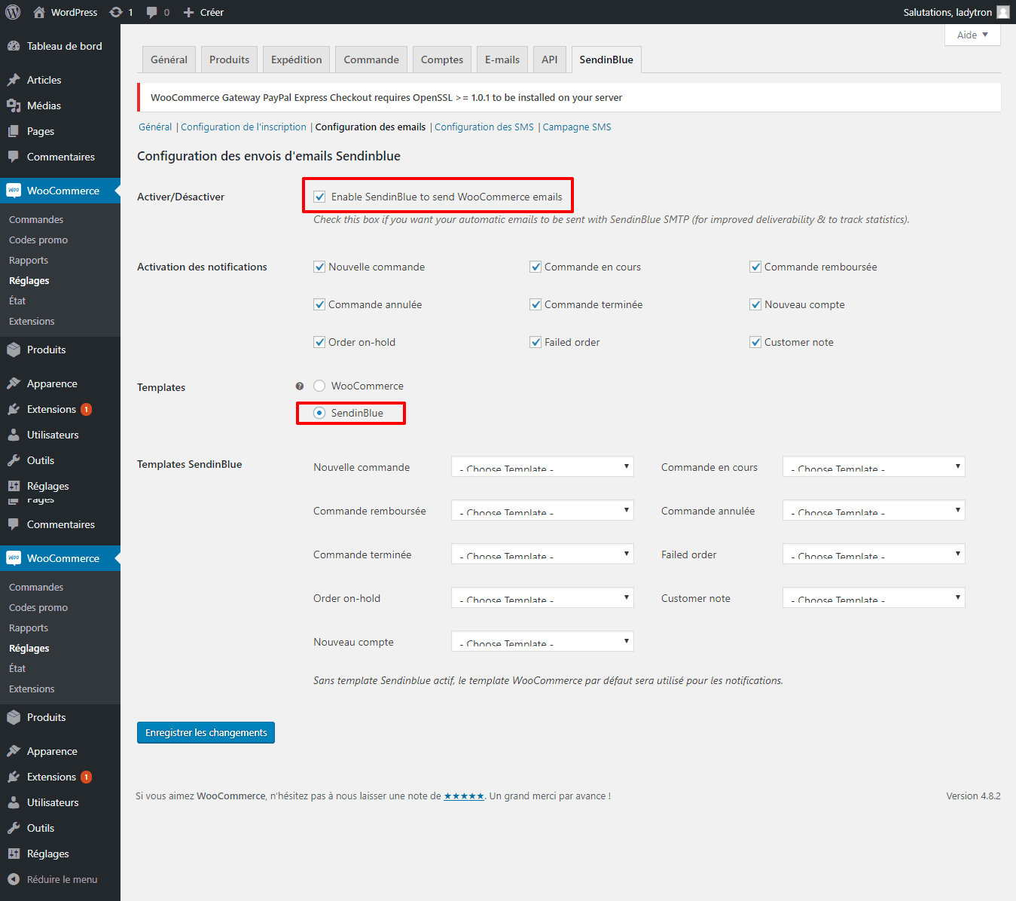Open the API settings tab

[550, 60]
